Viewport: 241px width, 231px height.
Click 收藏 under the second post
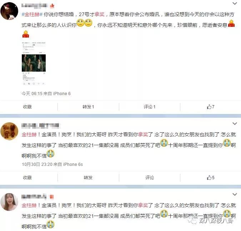coord(27,177)
